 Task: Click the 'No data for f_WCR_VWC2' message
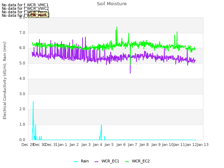pos(25,8)
